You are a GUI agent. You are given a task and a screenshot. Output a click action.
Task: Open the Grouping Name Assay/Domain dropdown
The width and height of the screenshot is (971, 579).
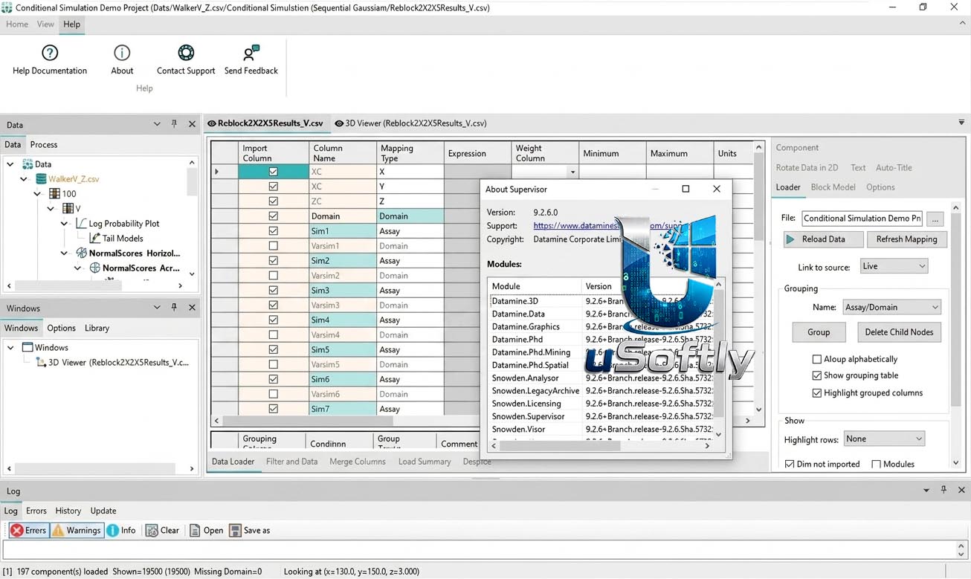tap(891, 307)
